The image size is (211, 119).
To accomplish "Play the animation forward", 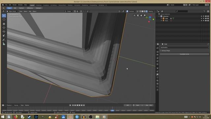I will click(79, 105).
